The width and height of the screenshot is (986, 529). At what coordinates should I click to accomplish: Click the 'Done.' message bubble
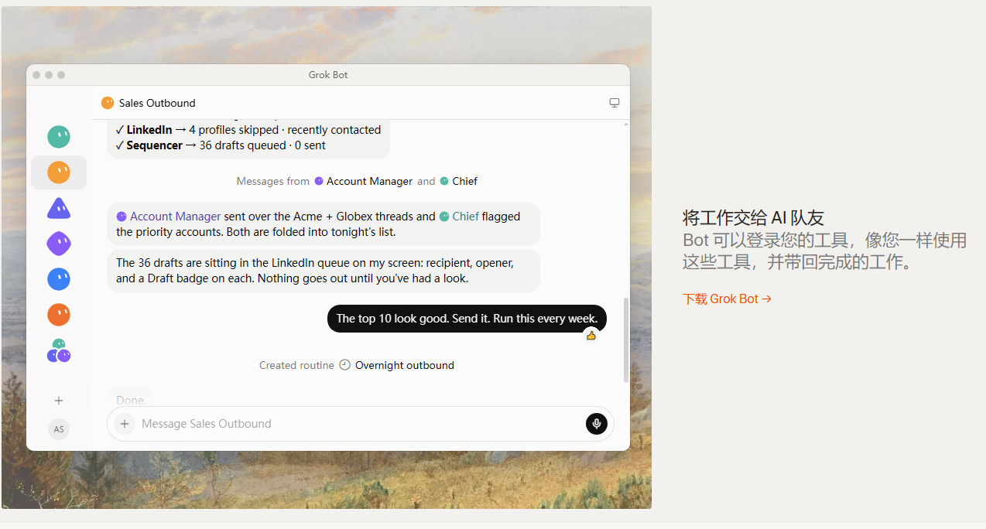pos(131,400)
